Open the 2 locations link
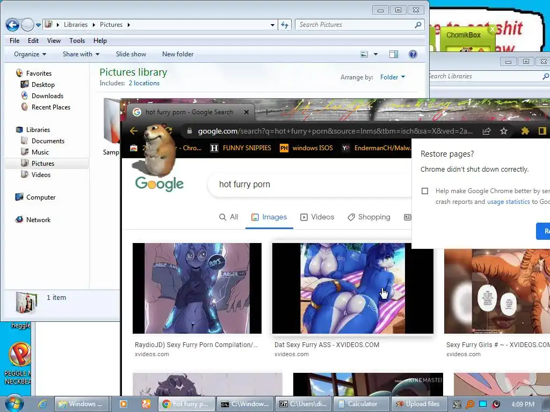550x412 pixels. pos(144,83)
